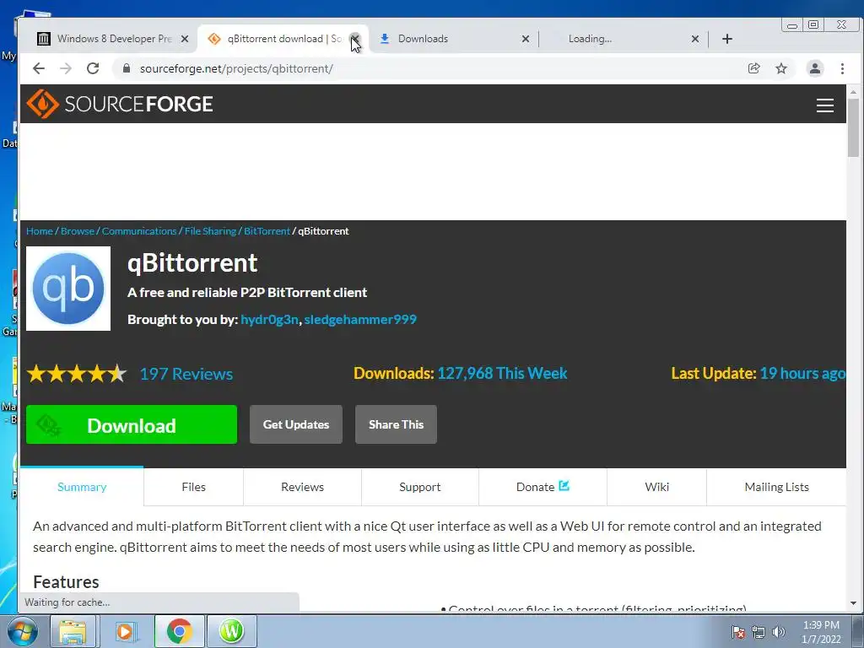This screenshot has height=648, width=864.
Task: Click the padlock site info icon
Action: click(x=127, y=68)
